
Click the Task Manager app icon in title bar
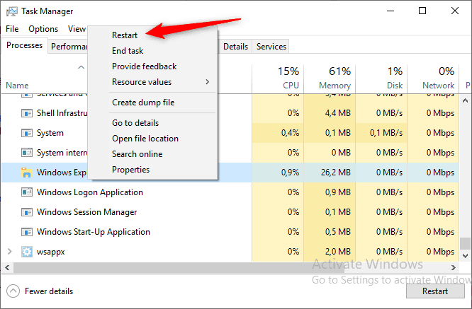(12, 11)
